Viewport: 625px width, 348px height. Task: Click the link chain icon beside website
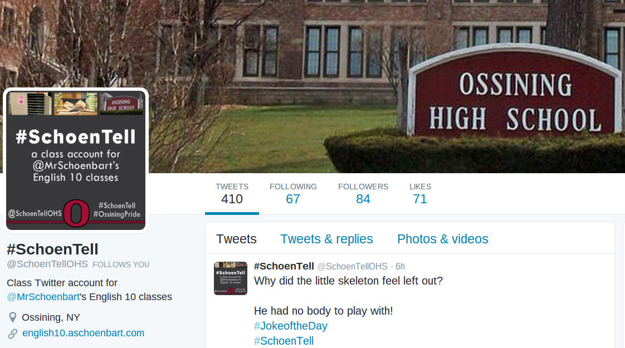(x=13, y=334)
